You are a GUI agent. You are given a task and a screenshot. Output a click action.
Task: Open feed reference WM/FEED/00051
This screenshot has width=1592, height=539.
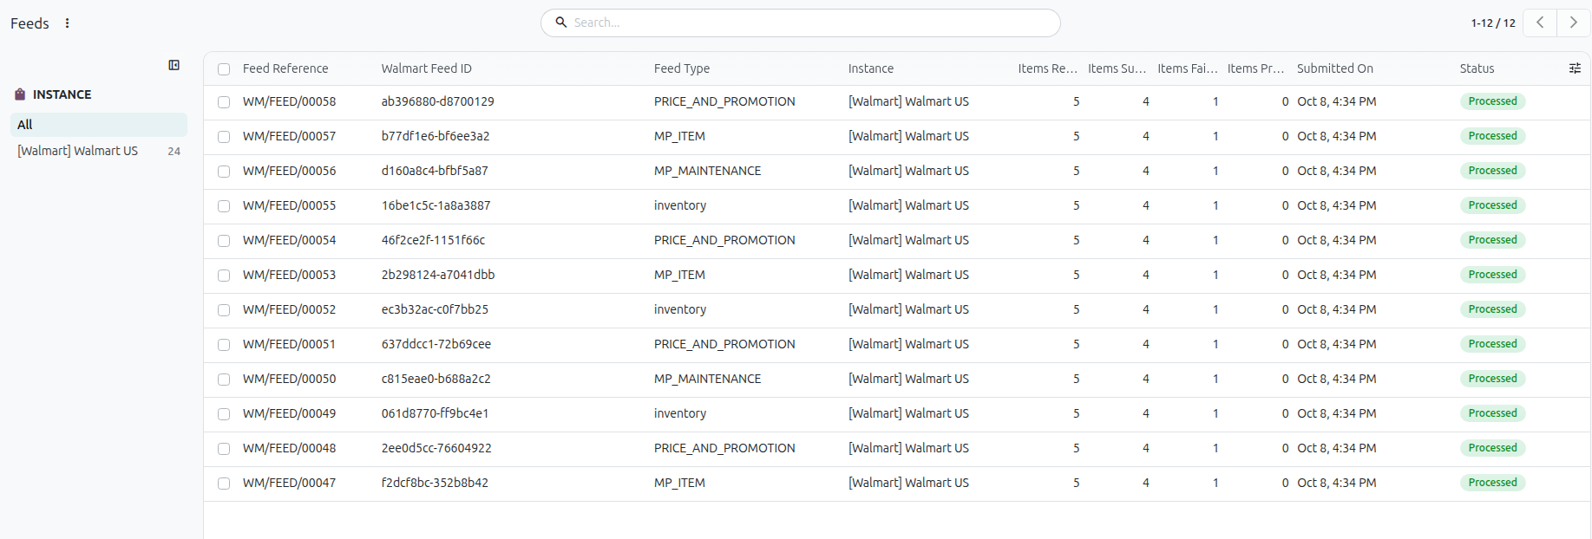pyautogui.click(x=289, y=344)
